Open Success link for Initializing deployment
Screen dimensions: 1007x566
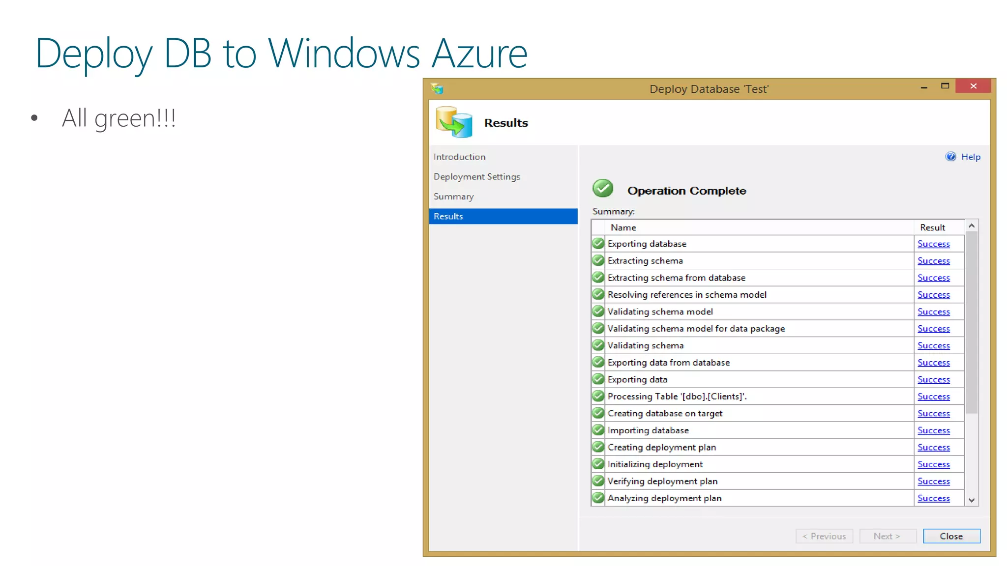933,464
